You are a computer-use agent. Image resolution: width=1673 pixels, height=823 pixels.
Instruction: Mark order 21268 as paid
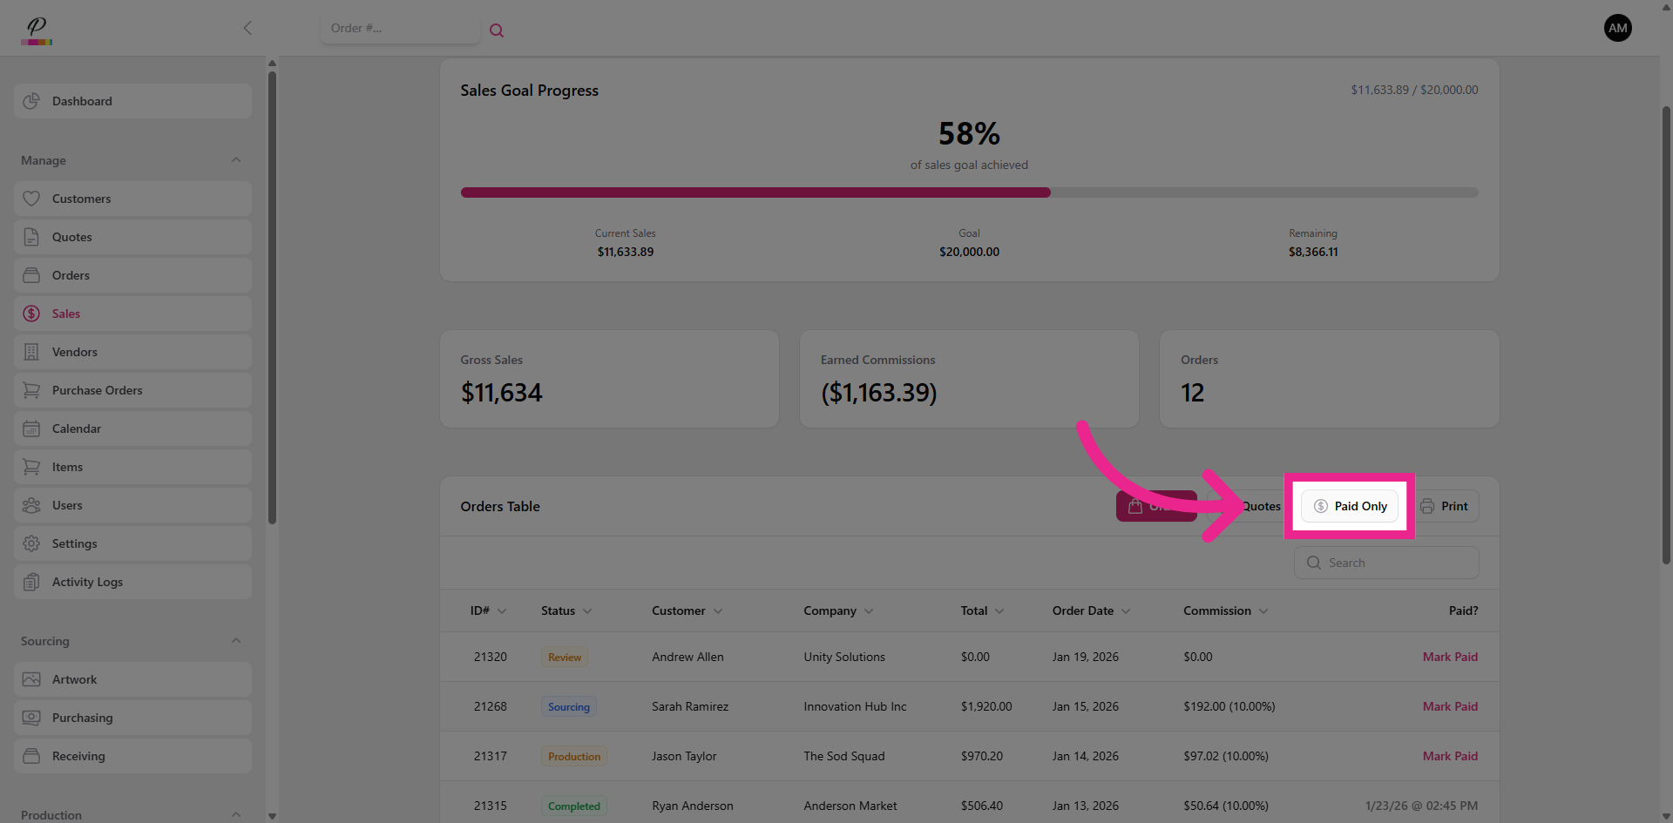(x=1449, y=706)
